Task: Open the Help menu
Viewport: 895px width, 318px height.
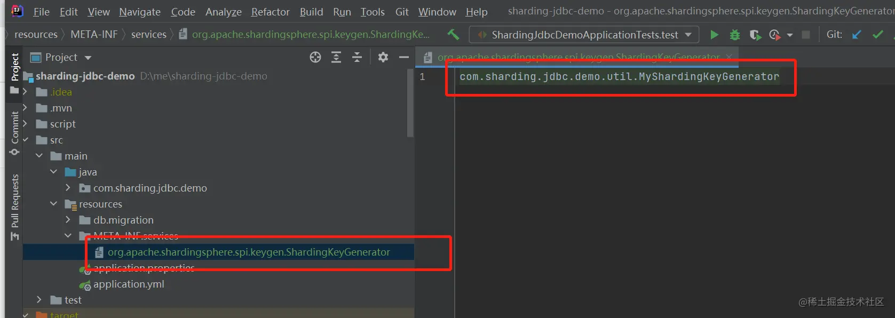Action: (477, 12)
